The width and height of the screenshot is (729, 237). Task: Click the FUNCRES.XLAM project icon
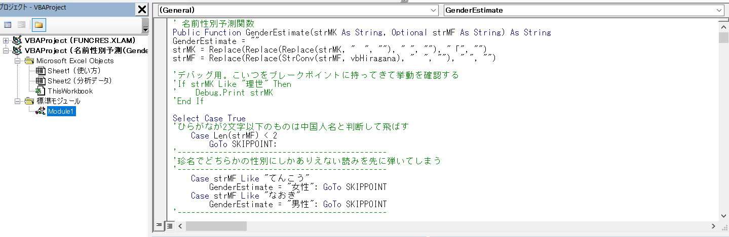17,40
